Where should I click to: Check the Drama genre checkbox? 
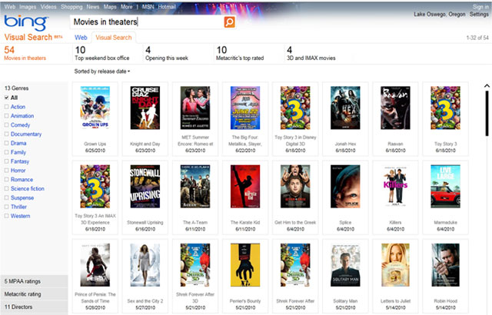7,143
